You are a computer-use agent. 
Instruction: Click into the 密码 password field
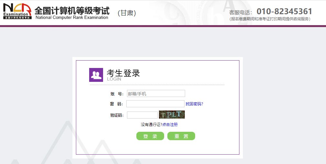coord(155,104)
